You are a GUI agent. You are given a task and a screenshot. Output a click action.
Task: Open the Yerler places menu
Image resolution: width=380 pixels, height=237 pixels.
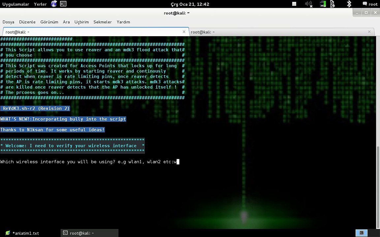[40, 4]
